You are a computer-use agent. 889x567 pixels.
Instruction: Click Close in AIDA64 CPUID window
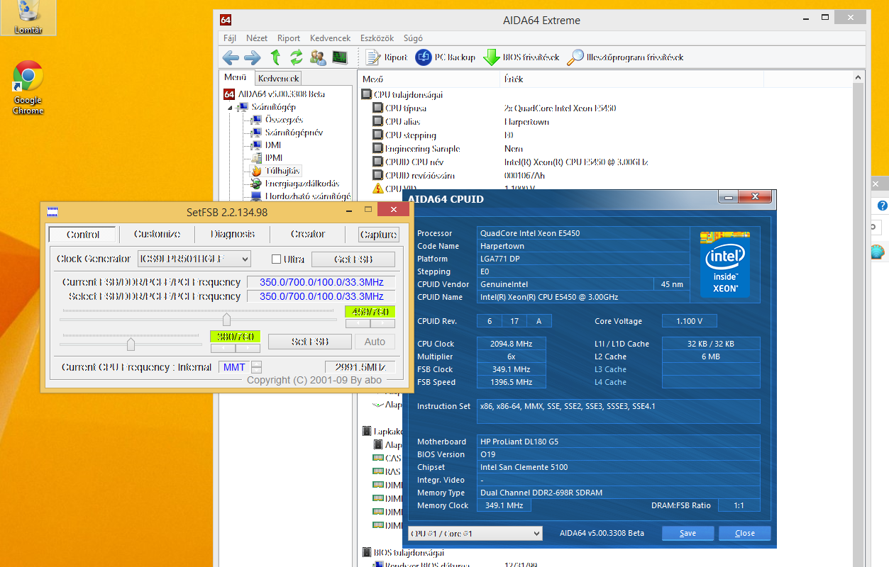[x=745, y=533]
